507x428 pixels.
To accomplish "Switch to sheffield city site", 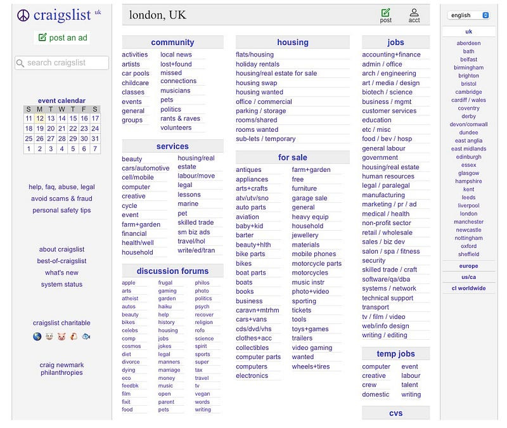I will [x=468, y=254].
